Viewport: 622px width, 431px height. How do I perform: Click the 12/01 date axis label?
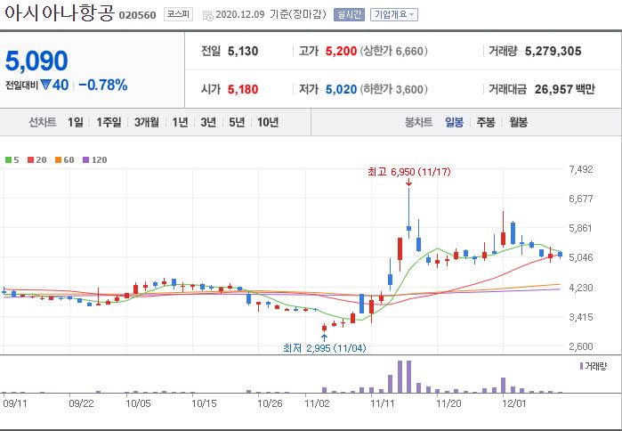[514, 403]
